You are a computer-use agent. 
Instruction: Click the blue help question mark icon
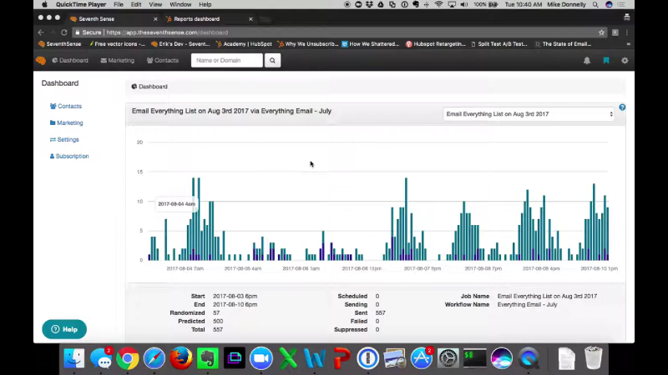click(x=622, y=107)
